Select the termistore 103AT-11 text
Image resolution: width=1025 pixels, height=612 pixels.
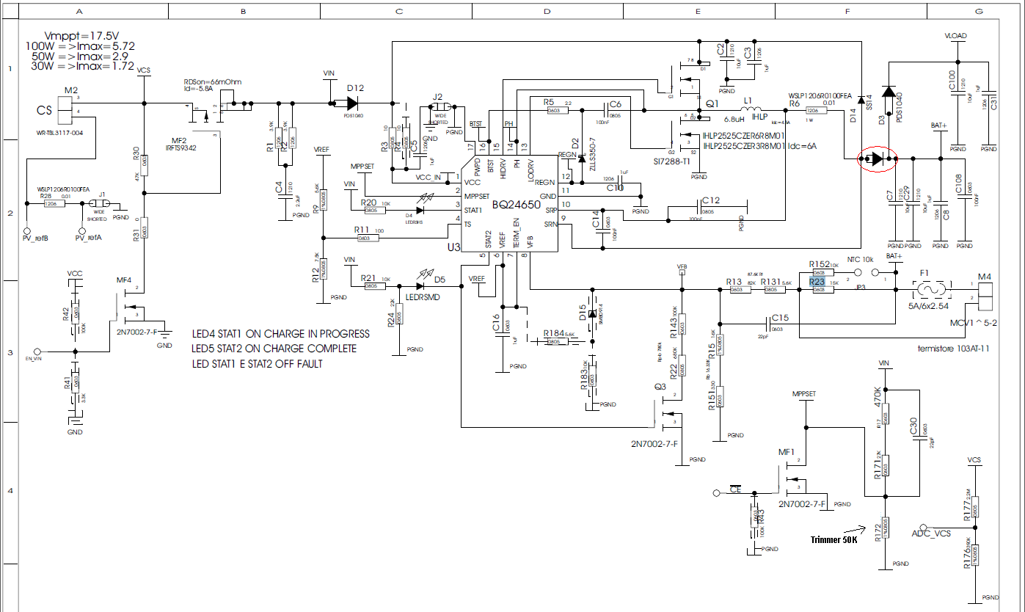tap(954, 349)
